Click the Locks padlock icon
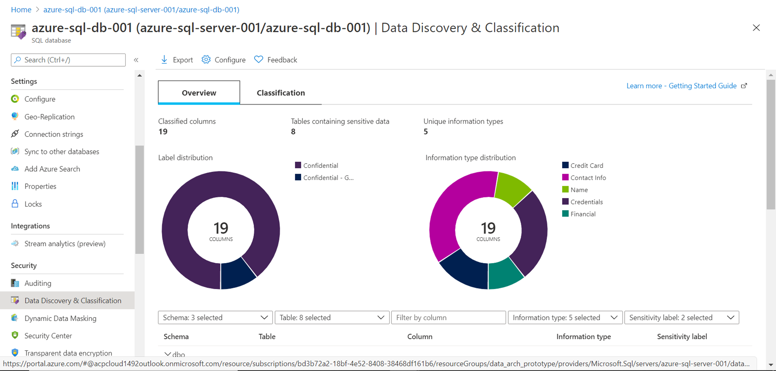Screen dimensions: 776x371 pos(15,204)
